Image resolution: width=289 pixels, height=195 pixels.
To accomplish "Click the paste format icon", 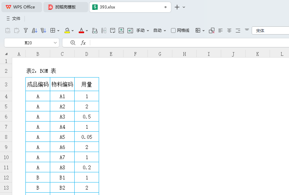I will 17,30.
